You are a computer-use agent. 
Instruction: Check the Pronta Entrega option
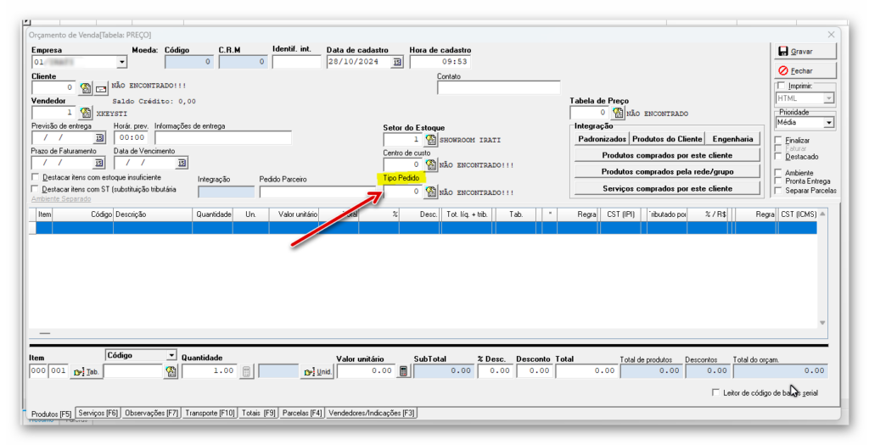pyautogui.click(x=779, y=181)
